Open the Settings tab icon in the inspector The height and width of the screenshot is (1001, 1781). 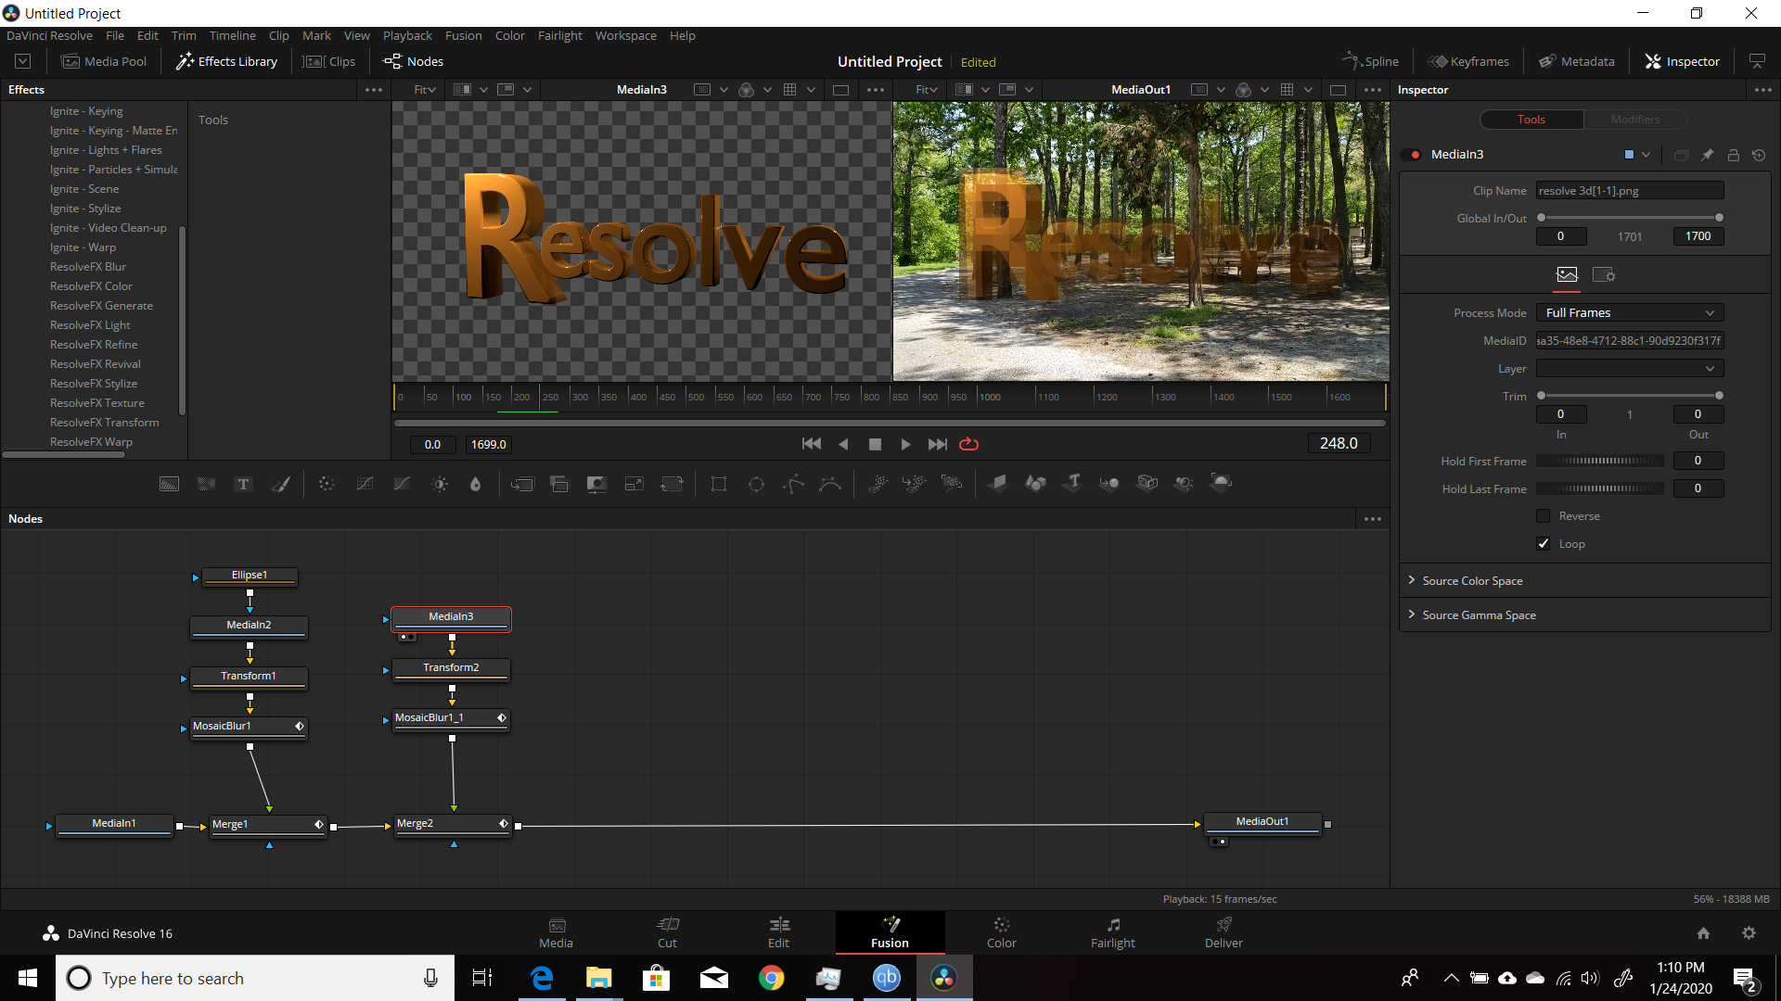pos(1604,275)
